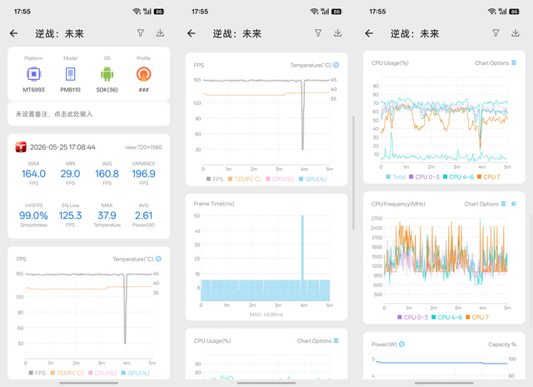
Task: Tap the download icon on the right screen
Action: [516, 33]
